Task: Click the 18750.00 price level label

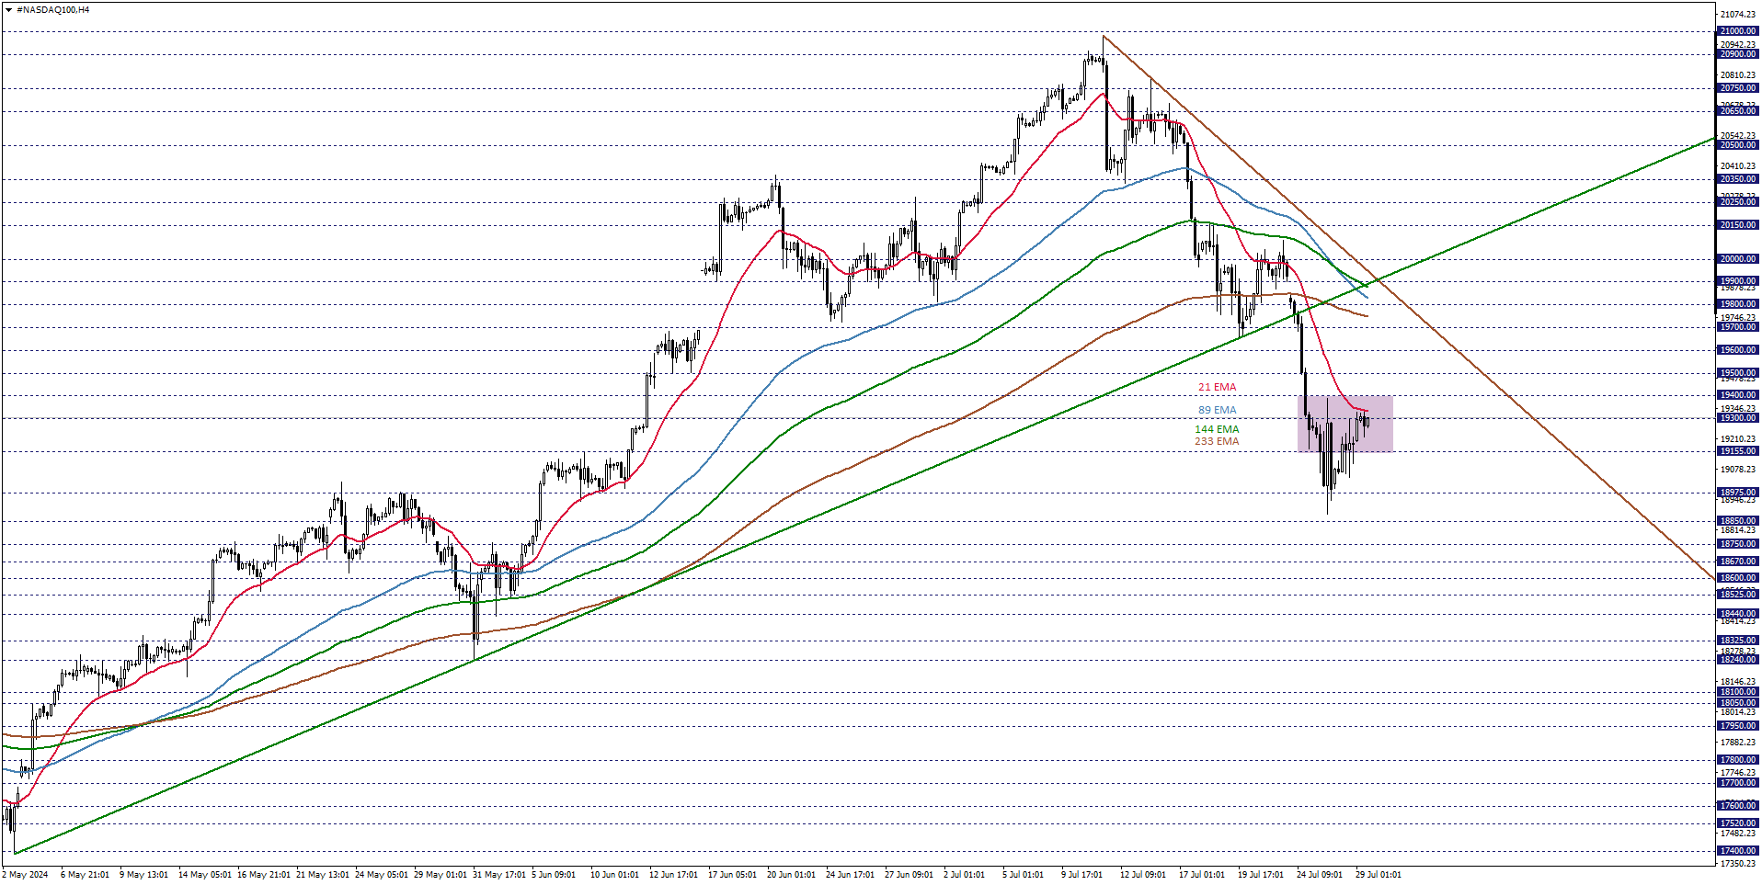Action: pyautogui.click(x=1738, y=544)
